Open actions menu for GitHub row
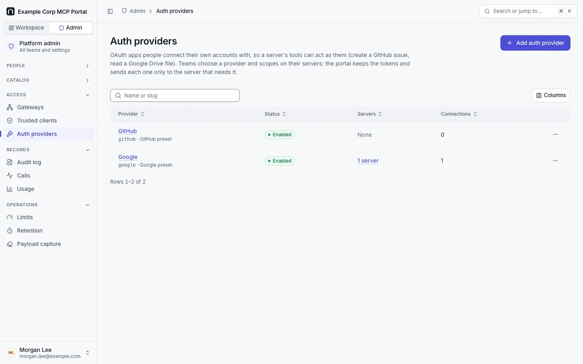This screenshot has height=364, width=583. coord(555,134)
